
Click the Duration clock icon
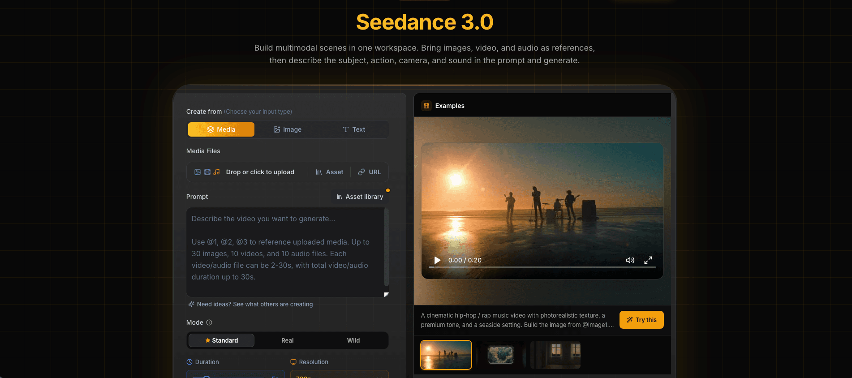(x=189, y=362)
